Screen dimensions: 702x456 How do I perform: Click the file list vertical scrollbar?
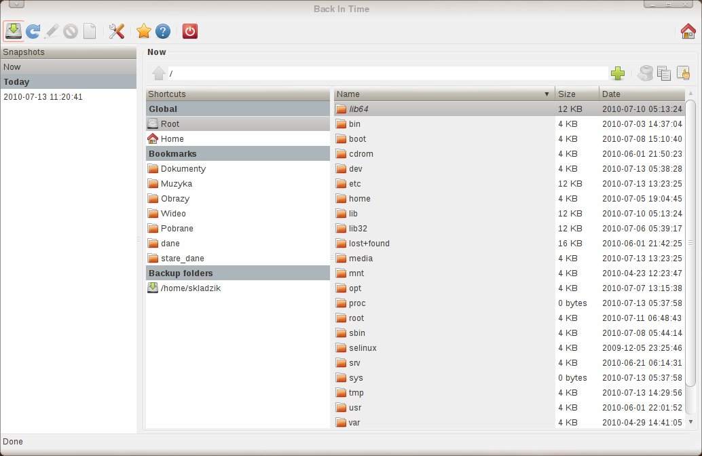tap(691, 243)
